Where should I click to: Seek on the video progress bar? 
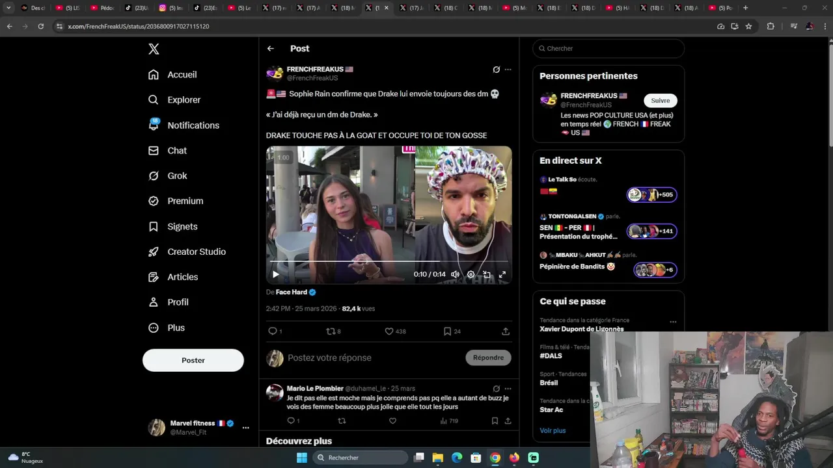click(x=389, y=261)
